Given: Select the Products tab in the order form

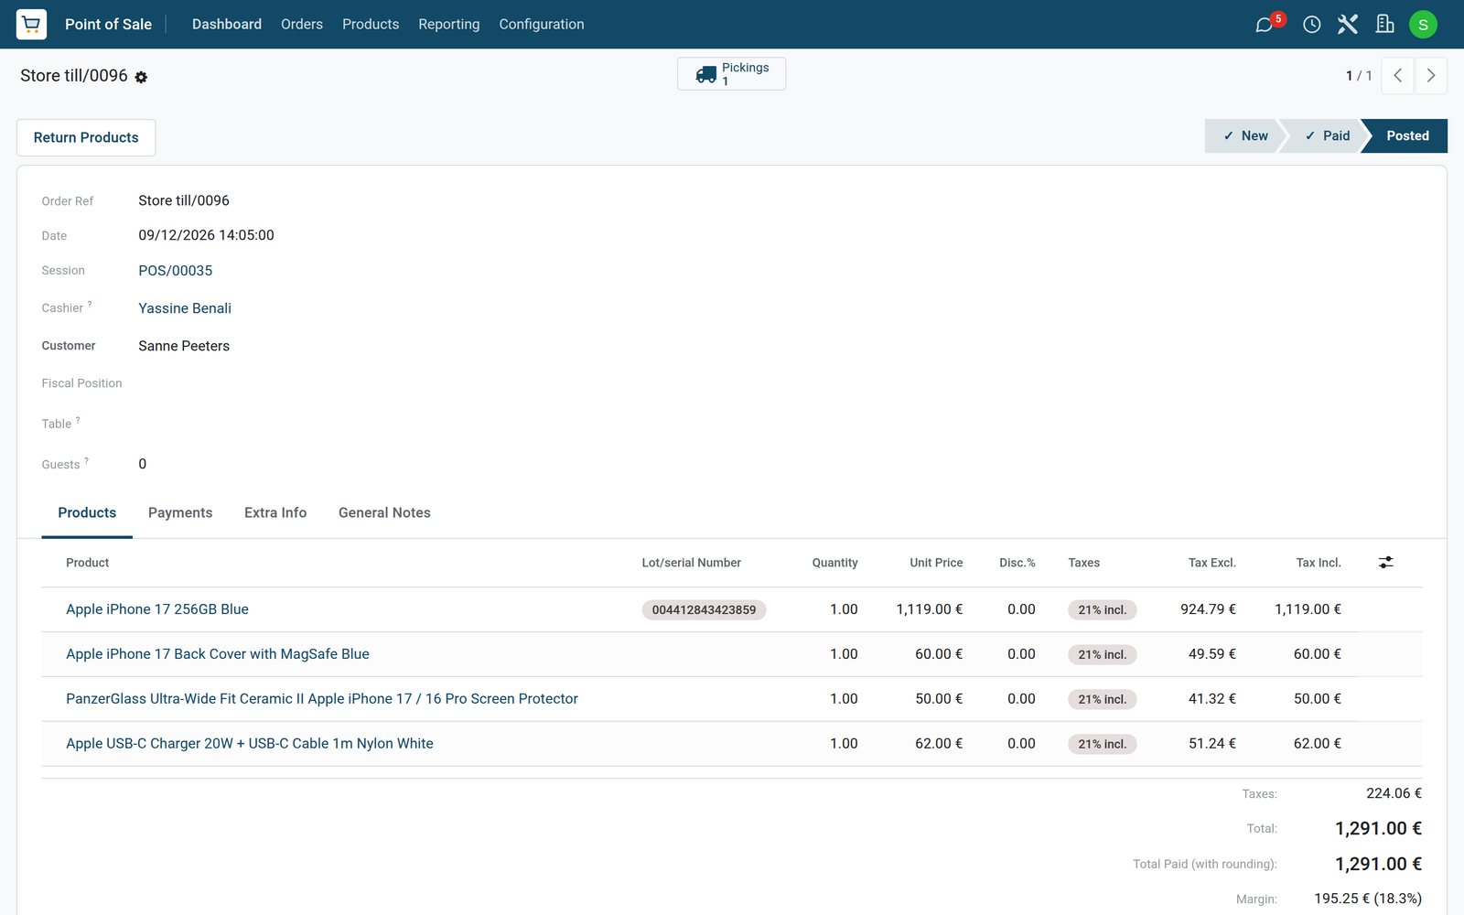Looking at the screenshot, I should (87, 512).
